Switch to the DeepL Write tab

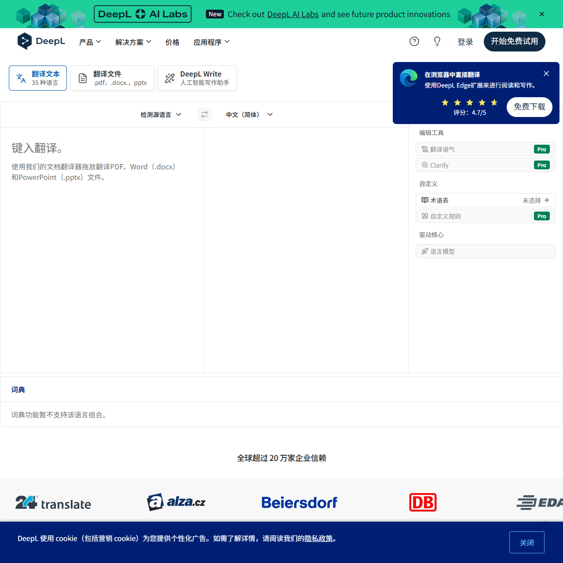pyautogui.click(x=197, y=78)
